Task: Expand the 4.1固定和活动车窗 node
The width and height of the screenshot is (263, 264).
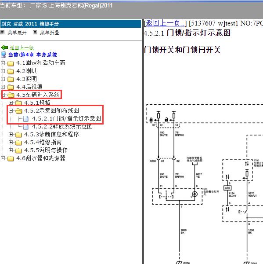Action: [3, 63]
